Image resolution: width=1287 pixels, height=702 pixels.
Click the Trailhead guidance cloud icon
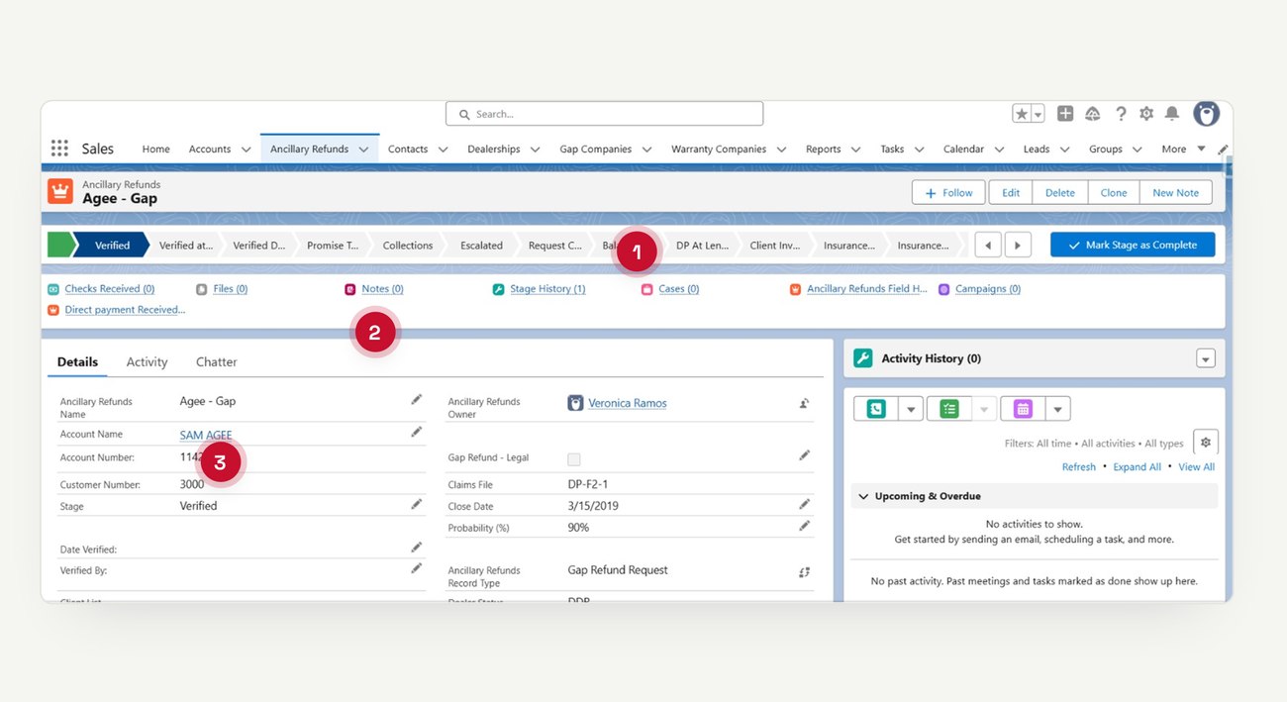(1093, 114)
